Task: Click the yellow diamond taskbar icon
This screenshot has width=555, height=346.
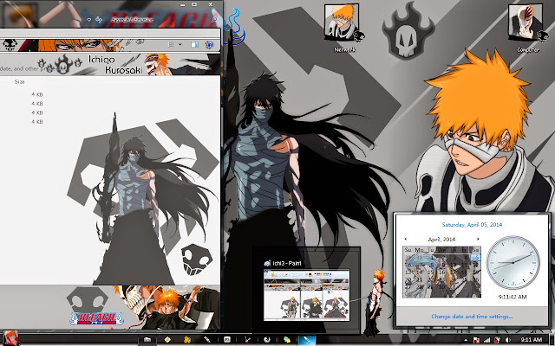Action: (167, 340)
